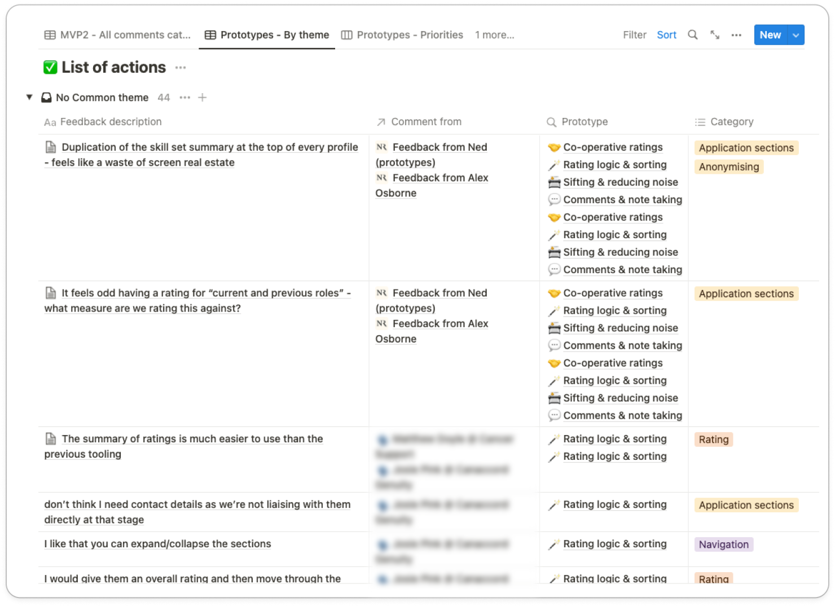The image size is (835, 606).
Task: Open Feedback from Alex Osborne in first row
Action: 432,185
